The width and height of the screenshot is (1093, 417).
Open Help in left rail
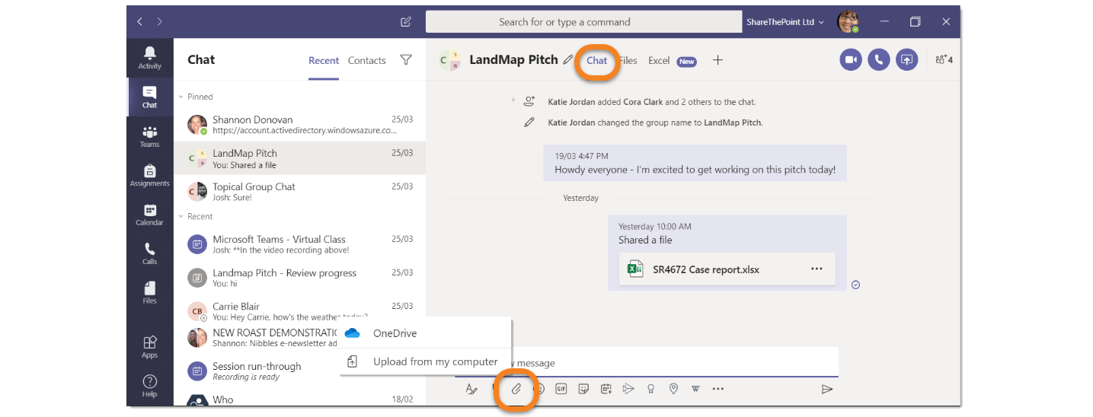(x=150, y=386)
